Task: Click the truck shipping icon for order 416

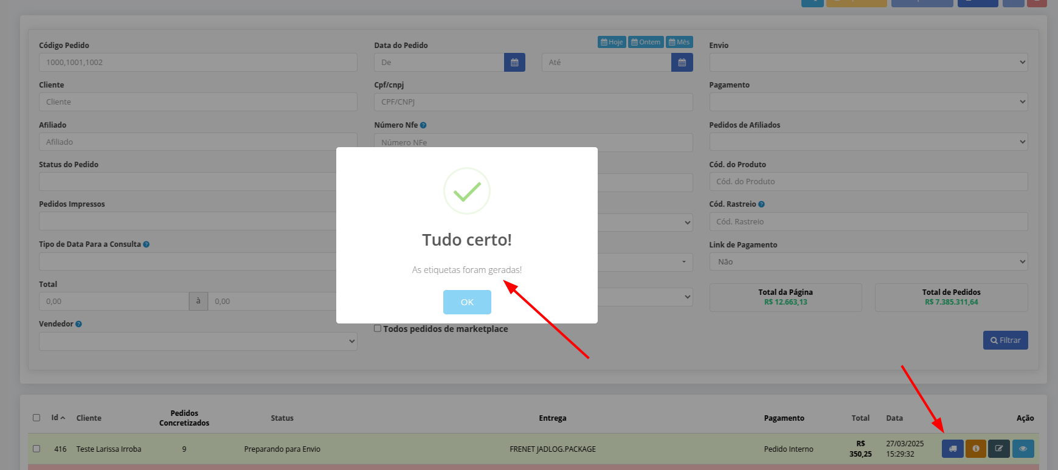Action: point(952,449)
